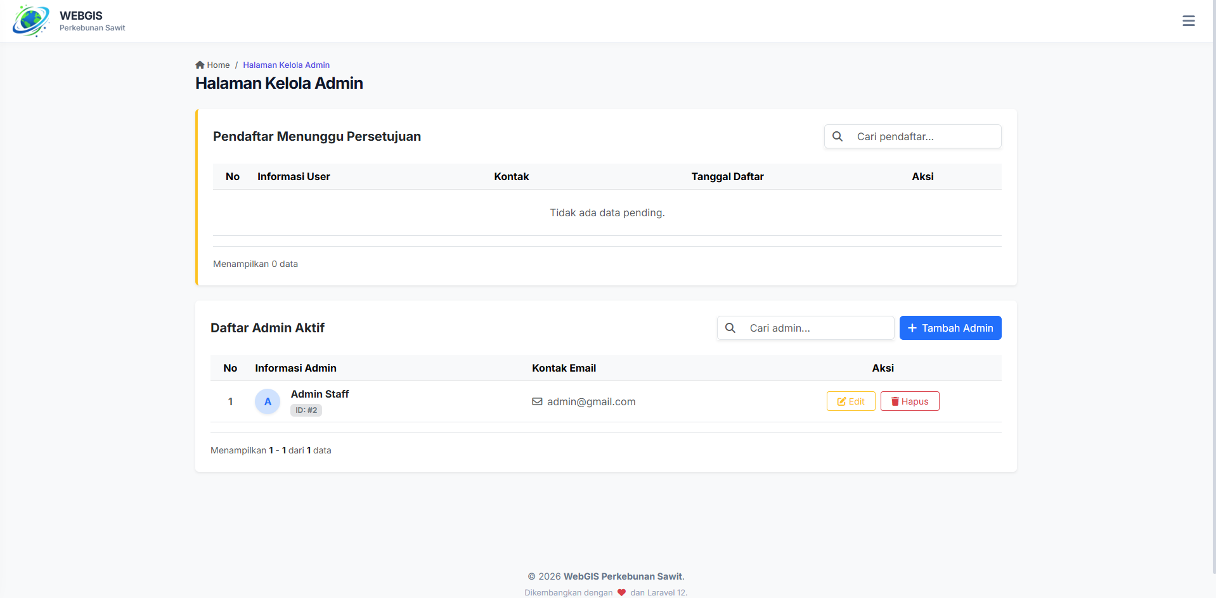This screenshot has height=598, width=1216.
Task: Click the Informasi Admin column header
Action: (x=295, y=368)
